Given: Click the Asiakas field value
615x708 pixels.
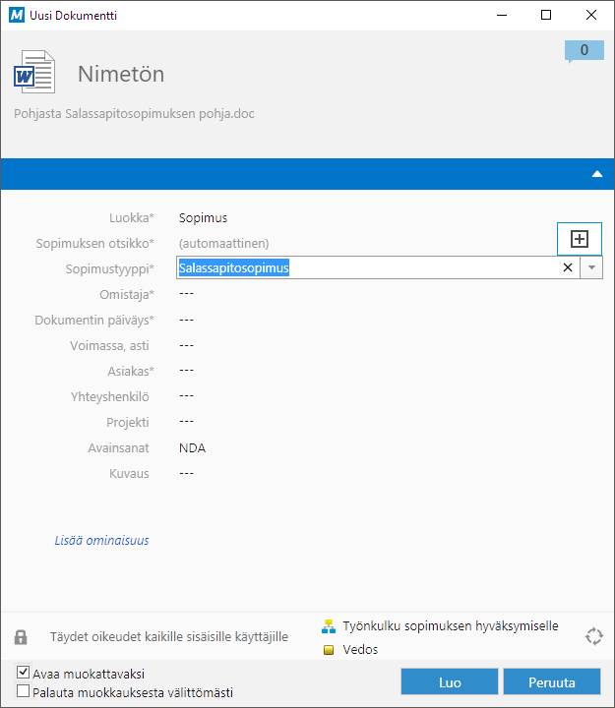Looking at the screenshot, I should pos(187,371).
